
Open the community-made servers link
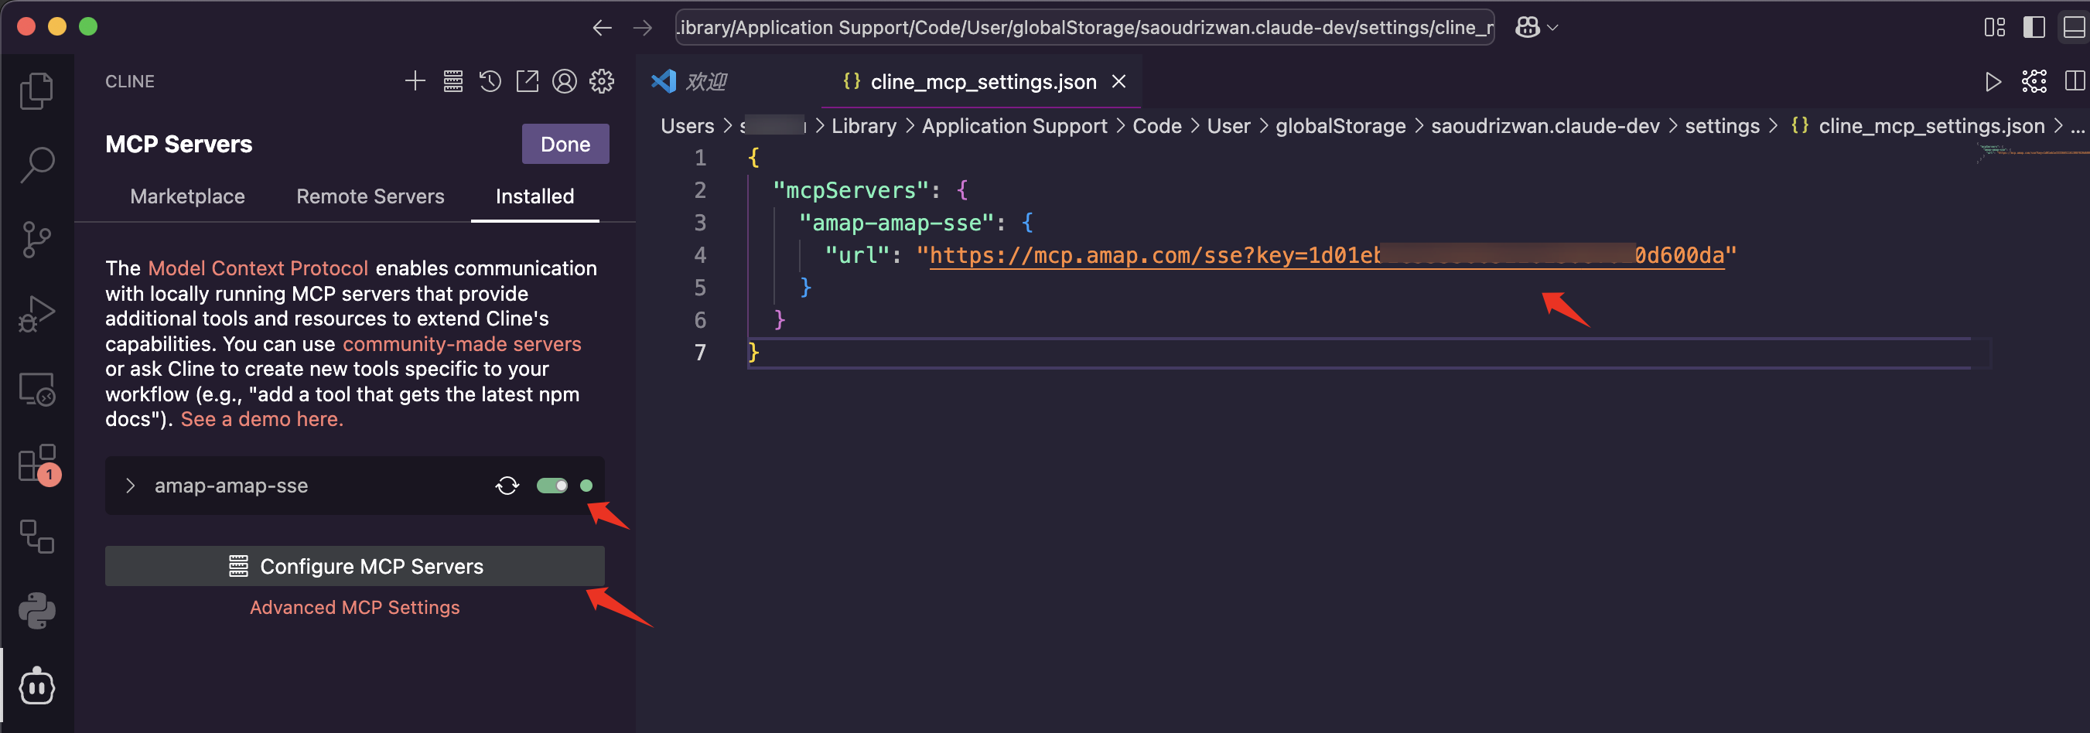coord(462,344)
